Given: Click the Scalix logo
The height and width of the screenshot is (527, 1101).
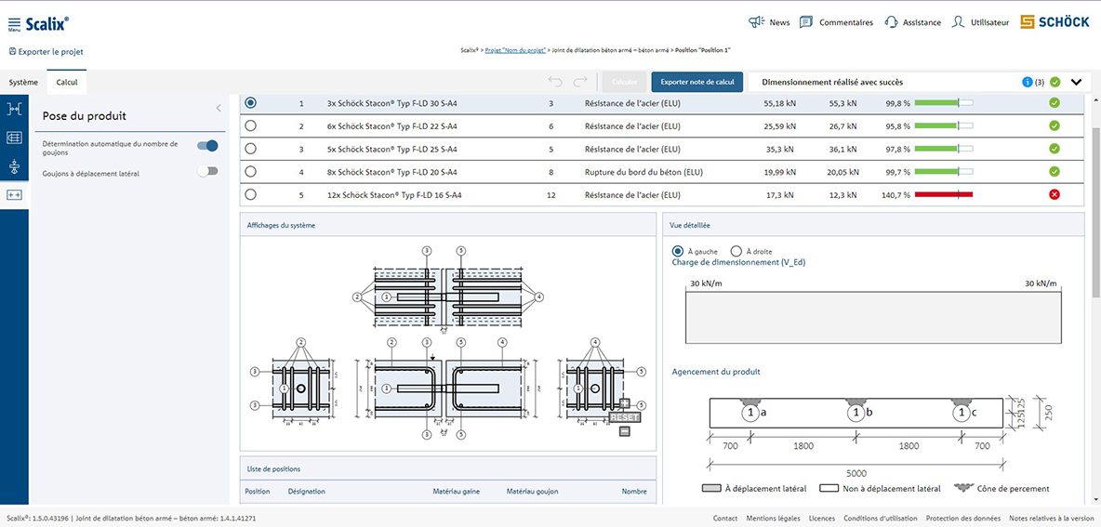Looking at the screenshot, I should tap(47, 24).
